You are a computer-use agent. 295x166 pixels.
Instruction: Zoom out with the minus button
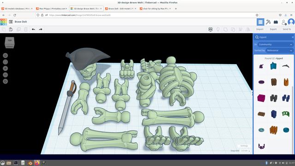point(6,75)
